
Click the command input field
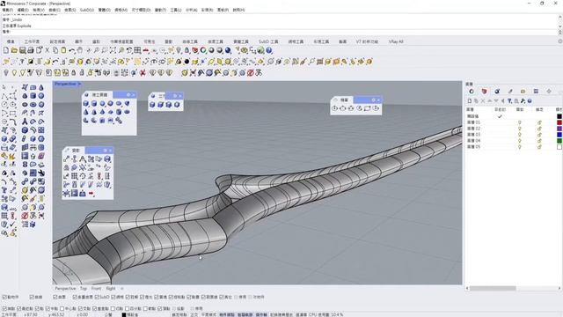(280, 32)
